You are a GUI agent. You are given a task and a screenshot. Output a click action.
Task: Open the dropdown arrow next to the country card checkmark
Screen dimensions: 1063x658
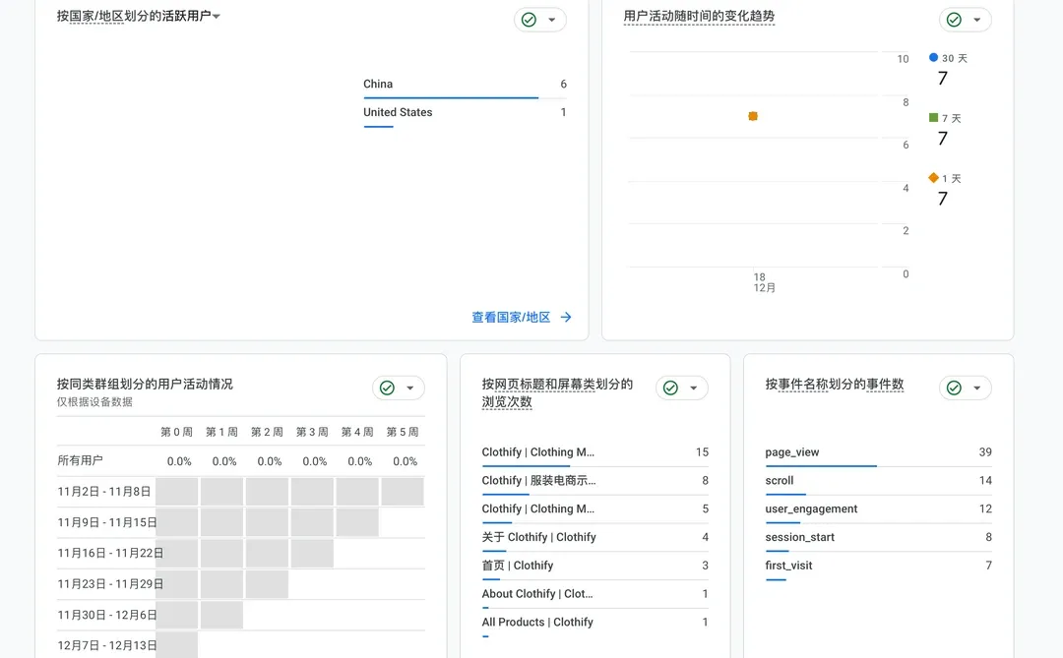(552, 20)
